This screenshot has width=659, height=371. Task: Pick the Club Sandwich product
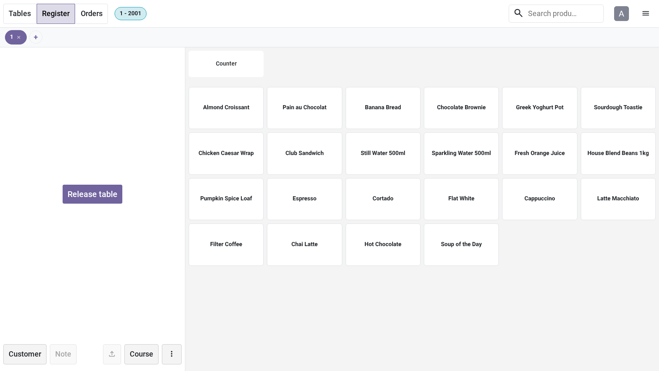304,153
